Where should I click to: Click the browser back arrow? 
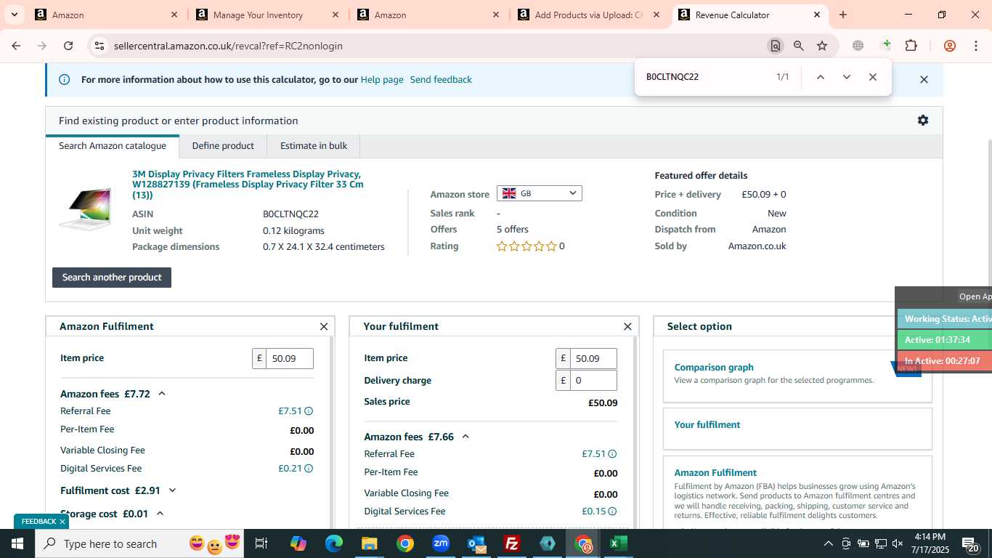[16, 46]
